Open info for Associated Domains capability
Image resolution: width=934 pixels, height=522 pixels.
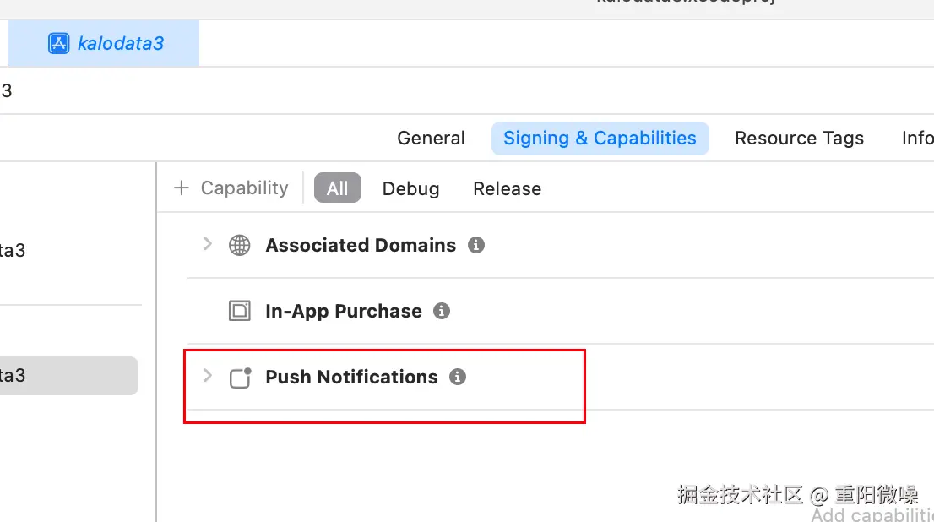tap(476, 245)
